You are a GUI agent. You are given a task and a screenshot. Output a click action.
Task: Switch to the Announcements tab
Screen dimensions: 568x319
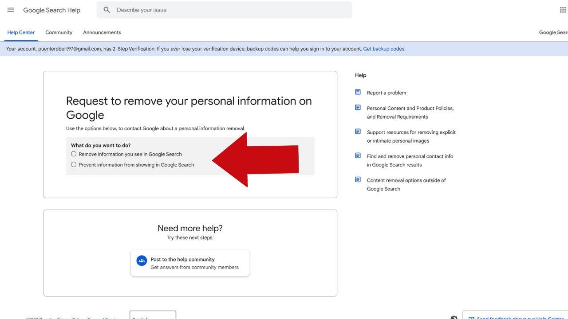[102, 32]
